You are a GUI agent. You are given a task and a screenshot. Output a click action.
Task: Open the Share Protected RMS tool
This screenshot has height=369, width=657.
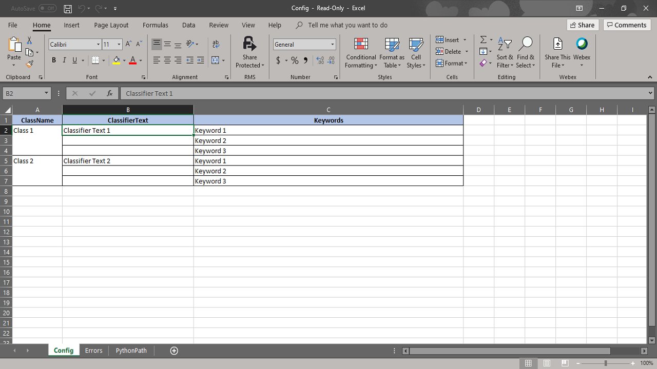coord(249,52)
